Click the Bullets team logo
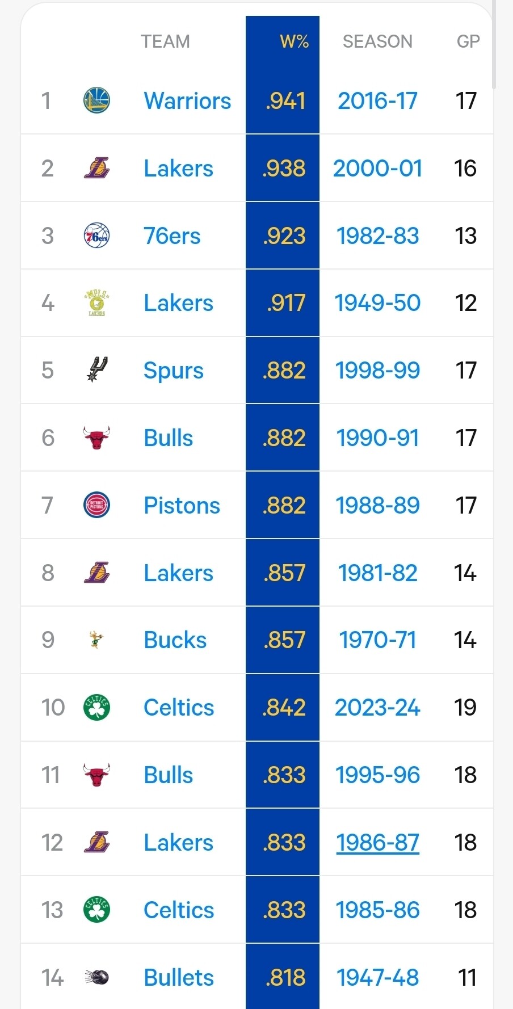The height and width of the screenshot is (1009, 513). 96,977
